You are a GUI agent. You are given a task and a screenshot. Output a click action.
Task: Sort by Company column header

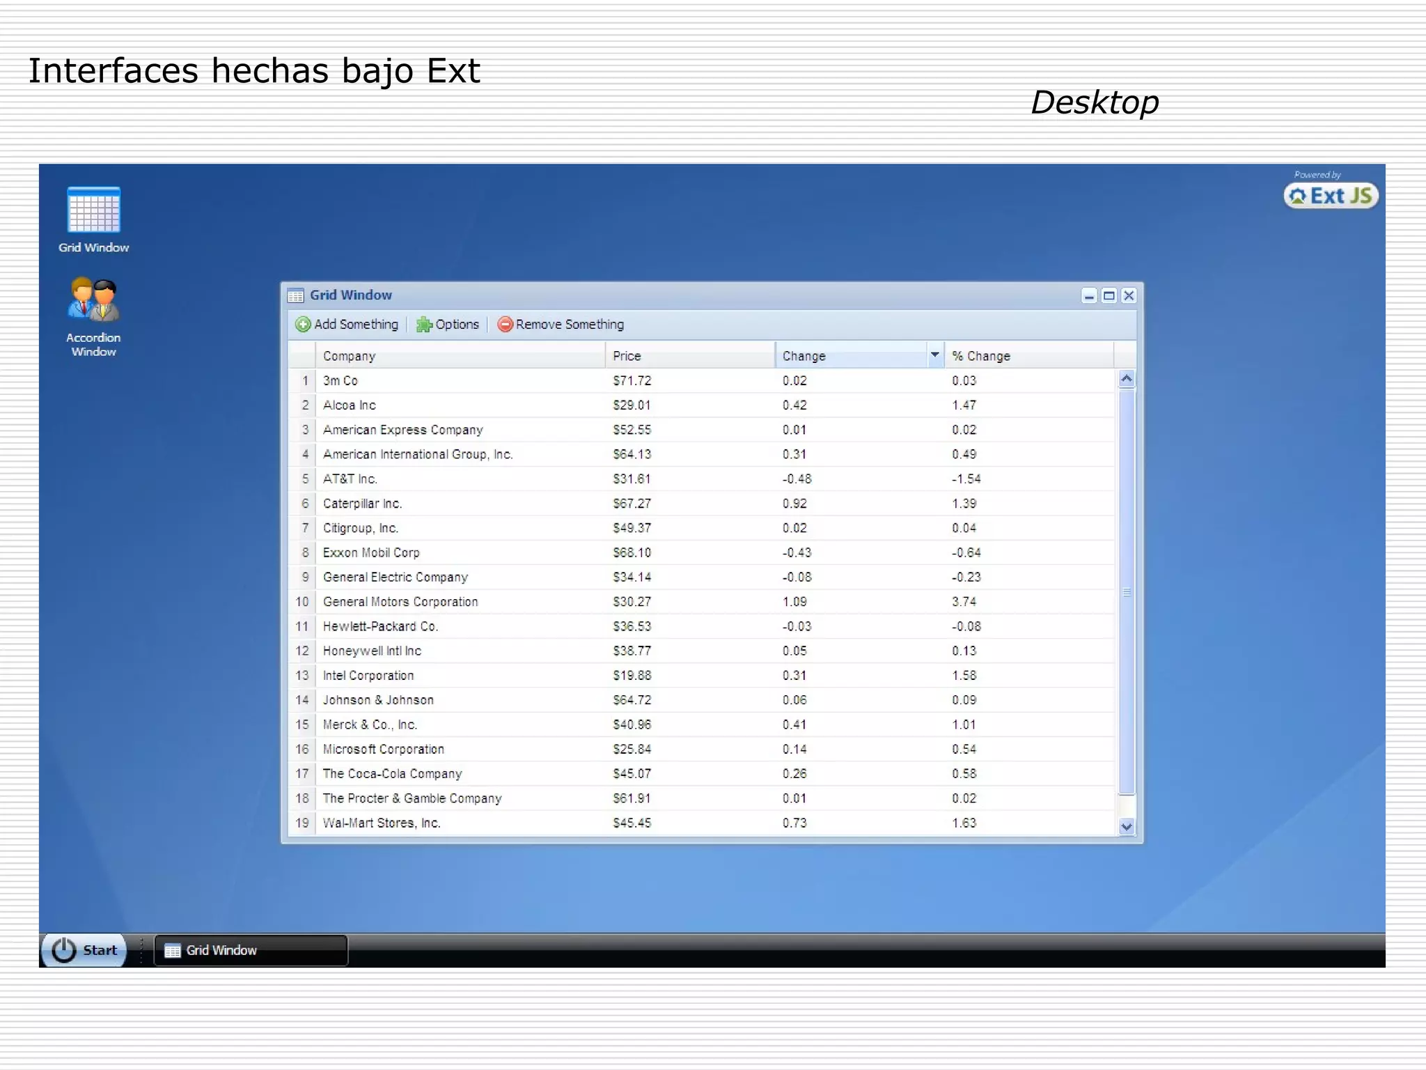460,356
